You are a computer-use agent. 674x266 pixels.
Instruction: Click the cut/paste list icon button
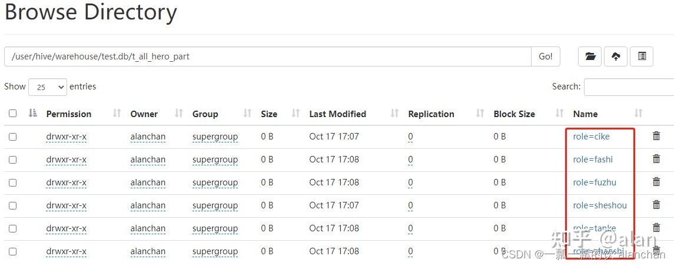coord(642,56)
